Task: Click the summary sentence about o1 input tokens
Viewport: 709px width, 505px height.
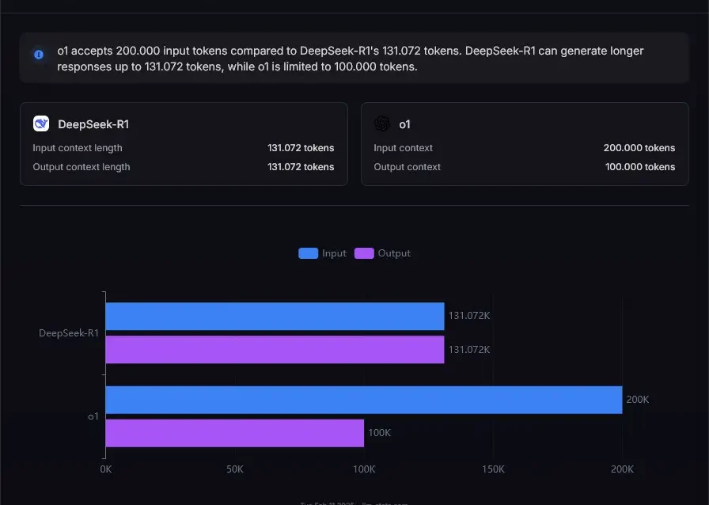Action: [351, 59]
